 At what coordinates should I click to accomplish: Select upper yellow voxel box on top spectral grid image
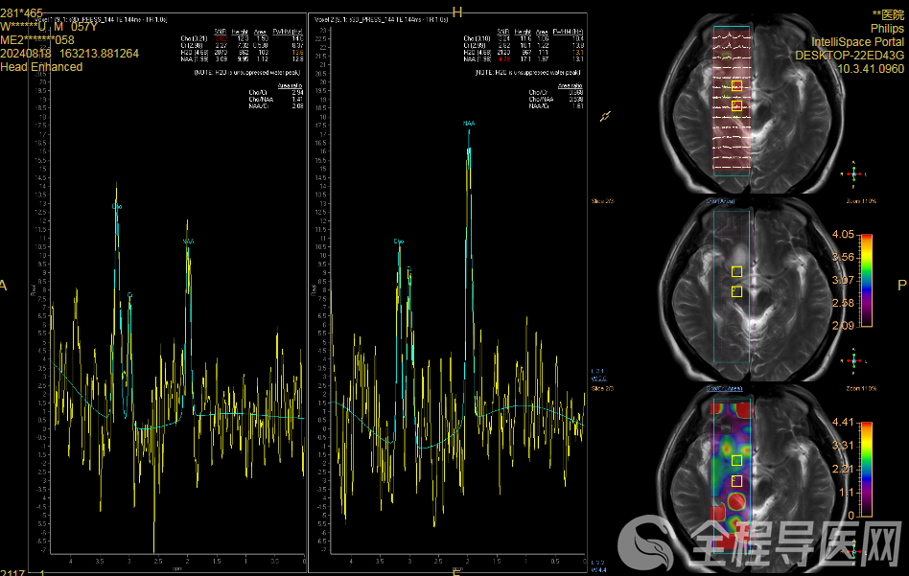click(x=736, y=86)
